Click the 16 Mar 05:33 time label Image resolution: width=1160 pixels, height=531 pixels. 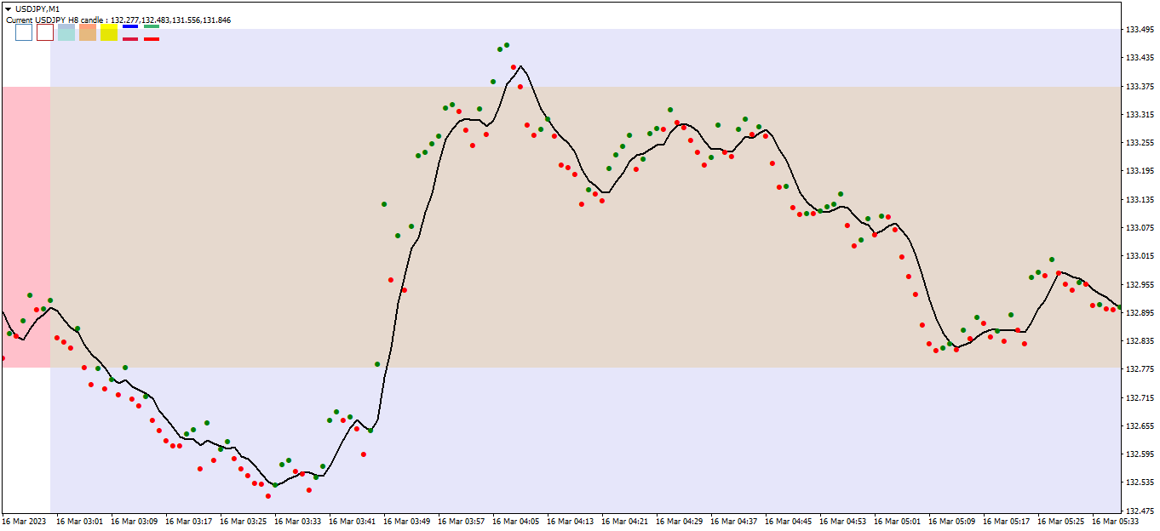(1115, 521)
